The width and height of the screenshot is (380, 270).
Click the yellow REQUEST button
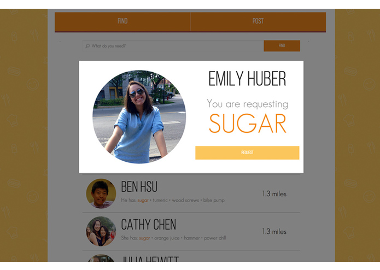(247, 152)
